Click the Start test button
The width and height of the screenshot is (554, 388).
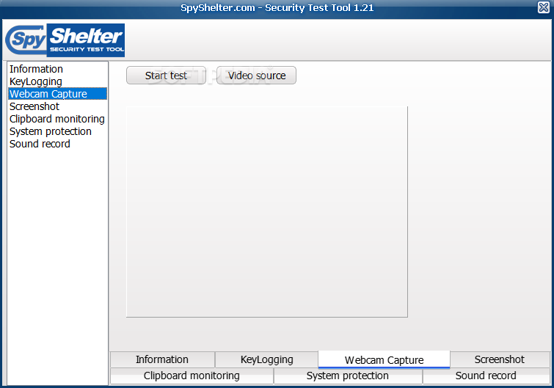point(166,76)
